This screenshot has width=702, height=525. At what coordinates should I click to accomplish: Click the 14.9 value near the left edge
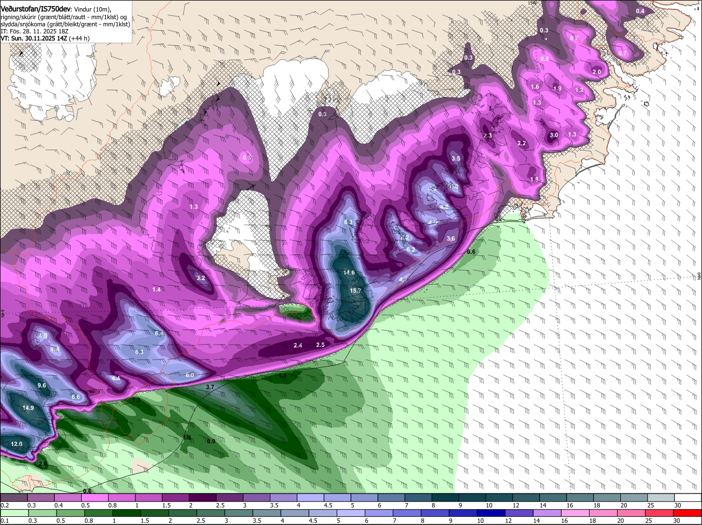(29, 408)
